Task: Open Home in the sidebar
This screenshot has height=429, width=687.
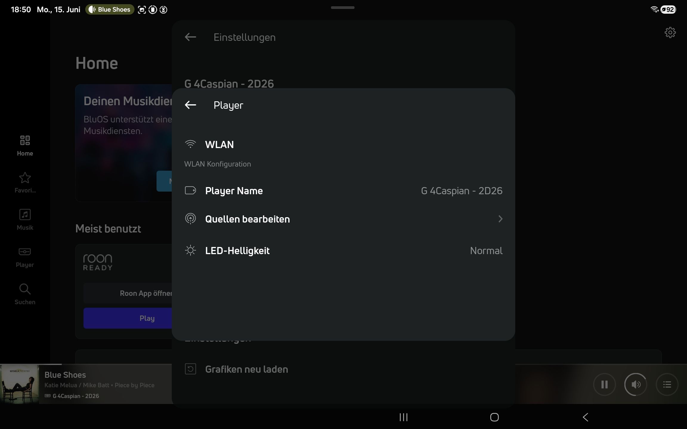Action: pyautogui.click(x=25, y=146)
